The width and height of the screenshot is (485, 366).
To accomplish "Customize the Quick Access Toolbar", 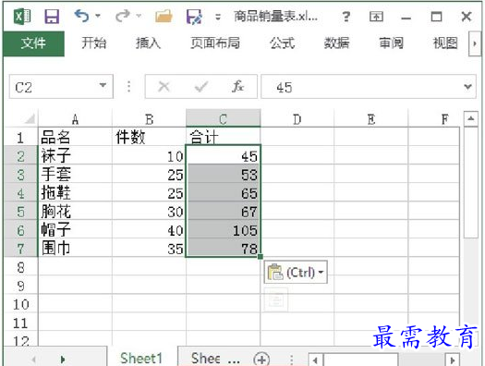I will (218, 17).
